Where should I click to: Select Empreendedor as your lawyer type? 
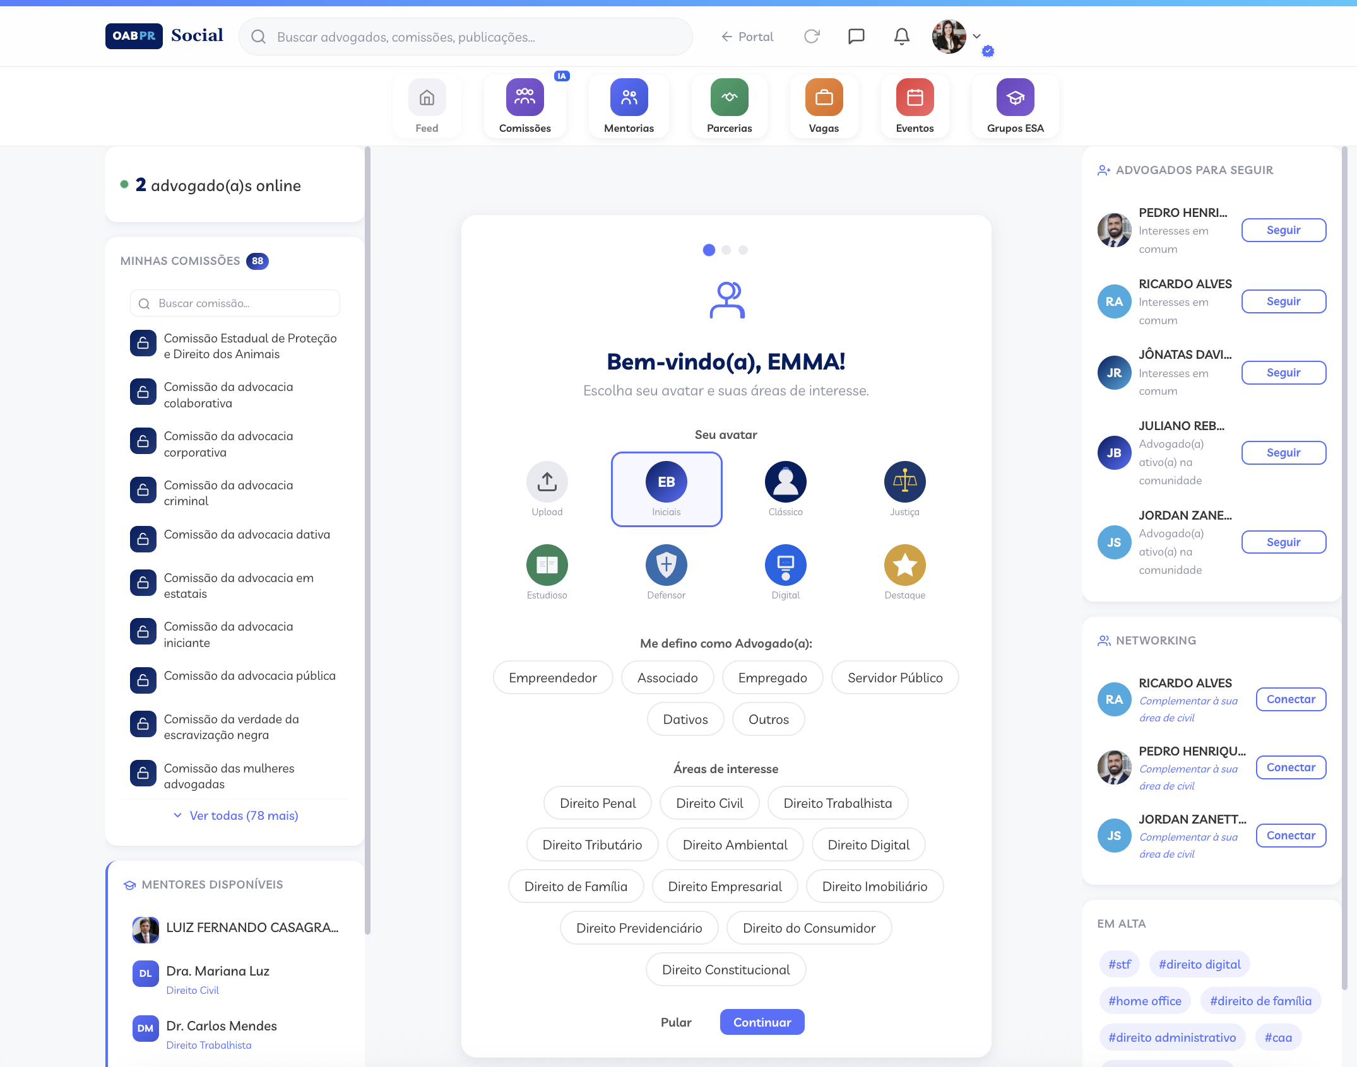click(552, 677)
